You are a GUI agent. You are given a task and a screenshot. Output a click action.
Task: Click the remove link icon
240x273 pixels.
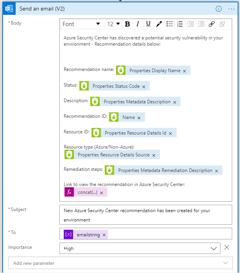222,24
